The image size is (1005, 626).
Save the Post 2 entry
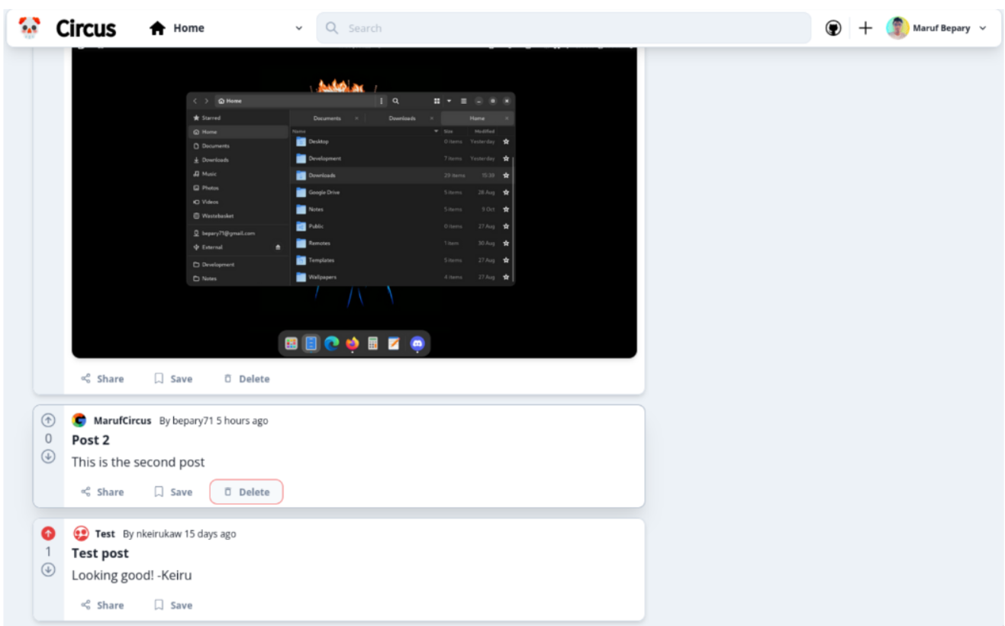(173, 492)
